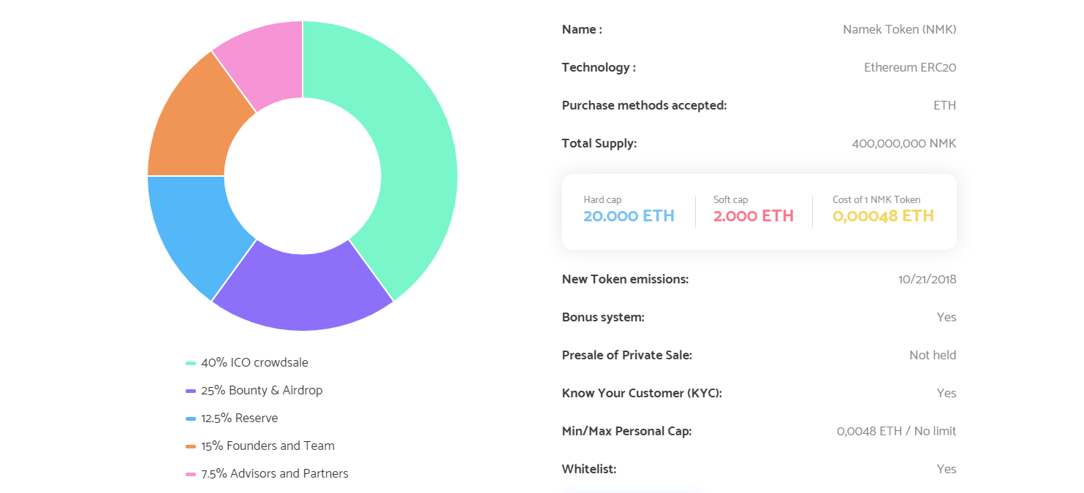This screenshot has width=1084, height=493.
Task: Click the pink Advisors and Partners legend swatch
Action: click(191, 474)
